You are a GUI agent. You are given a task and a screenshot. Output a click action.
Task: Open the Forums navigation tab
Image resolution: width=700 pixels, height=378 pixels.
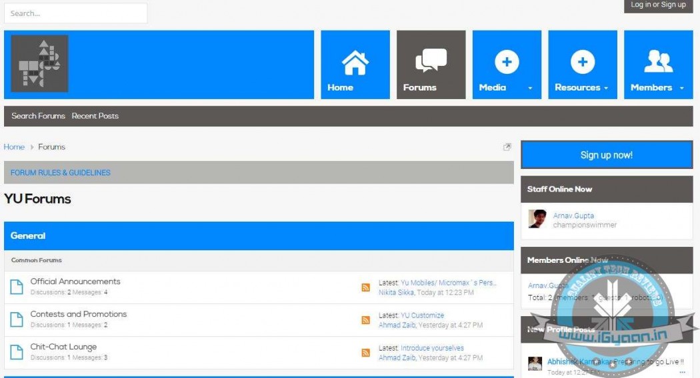[431, 65]
